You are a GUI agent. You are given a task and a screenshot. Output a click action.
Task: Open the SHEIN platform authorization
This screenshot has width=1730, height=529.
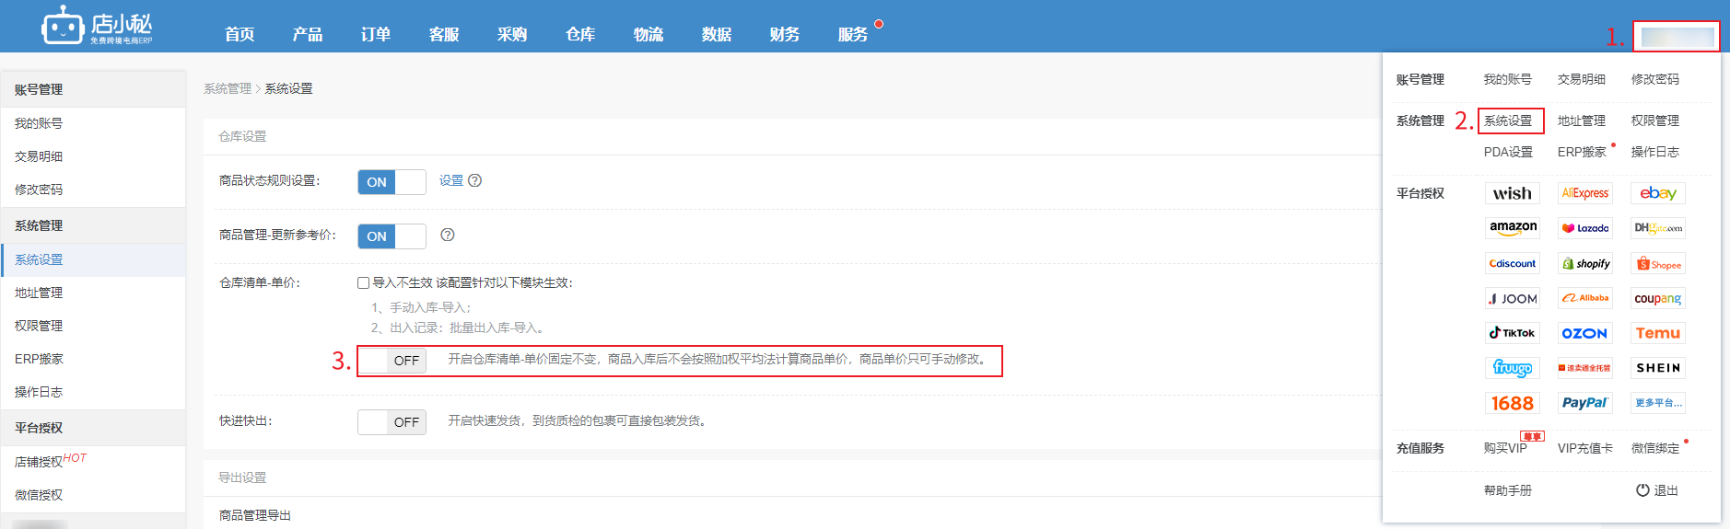[x=1658, y=368]
